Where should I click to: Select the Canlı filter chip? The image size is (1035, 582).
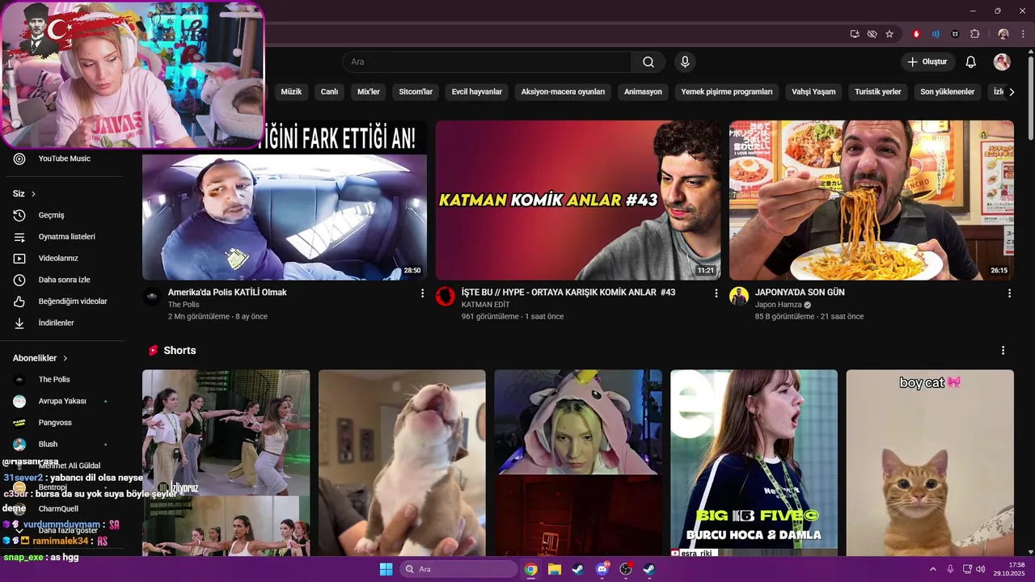coord(329,92)
